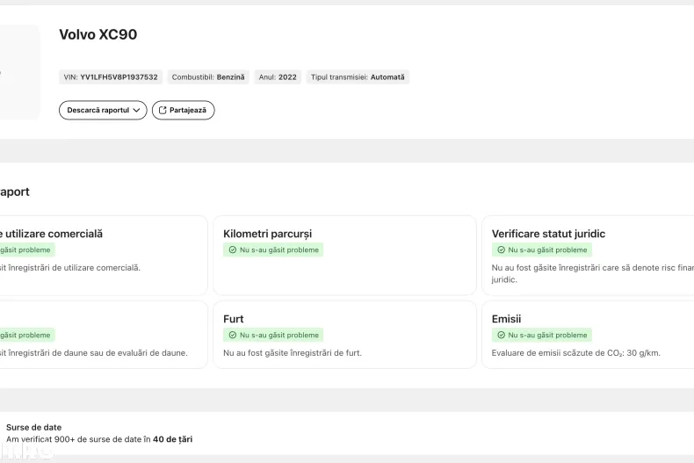Select the Tipul transmisiei: Automată tag
694x463 pixels.
click(358, 77)
